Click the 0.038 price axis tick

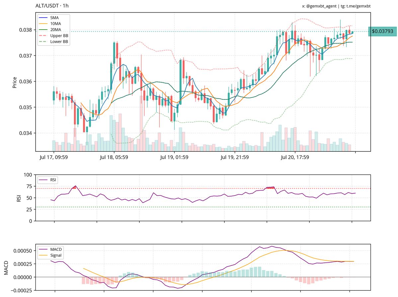(x=26, y=30)
